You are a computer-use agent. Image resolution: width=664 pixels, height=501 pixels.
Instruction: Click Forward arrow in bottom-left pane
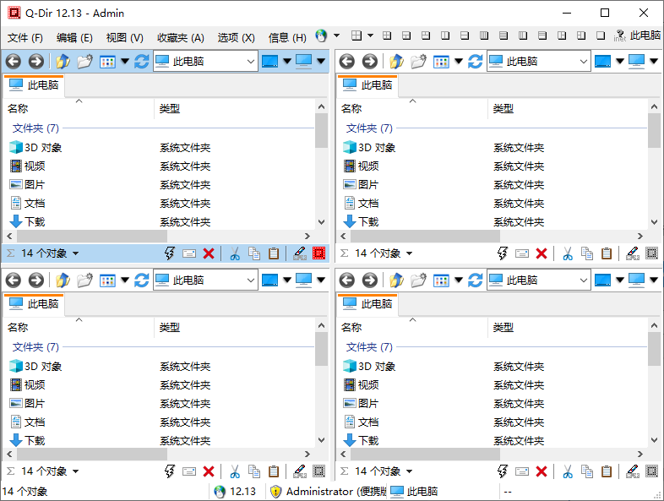click(x=35, y=280)
